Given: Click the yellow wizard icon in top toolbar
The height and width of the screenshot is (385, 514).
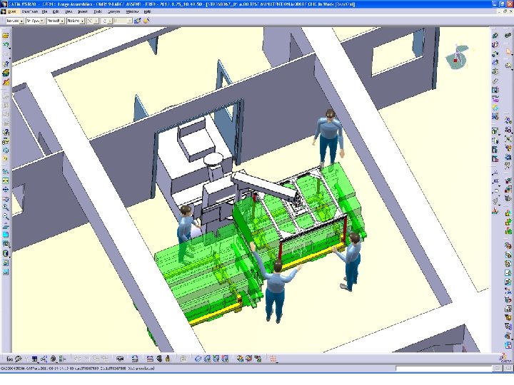Looking at the screenshot, I should (x=146, y=21).
